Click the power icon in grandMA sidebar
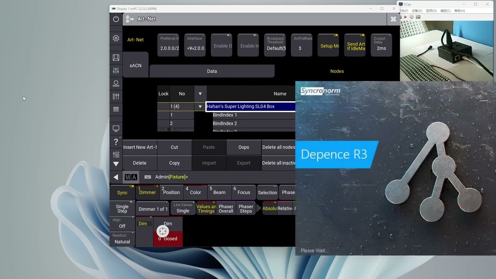Screen dimensions: 496x279 (116, 19)
